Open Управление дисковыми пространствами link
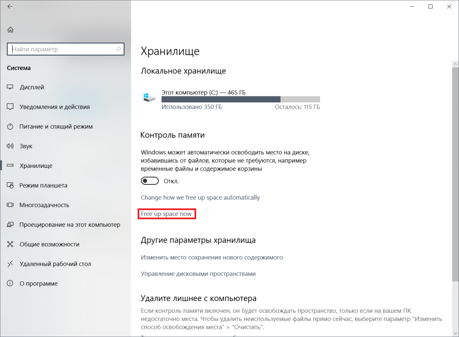Image resolution: width=459 pixels, height=337 pixels. (198, 274)
